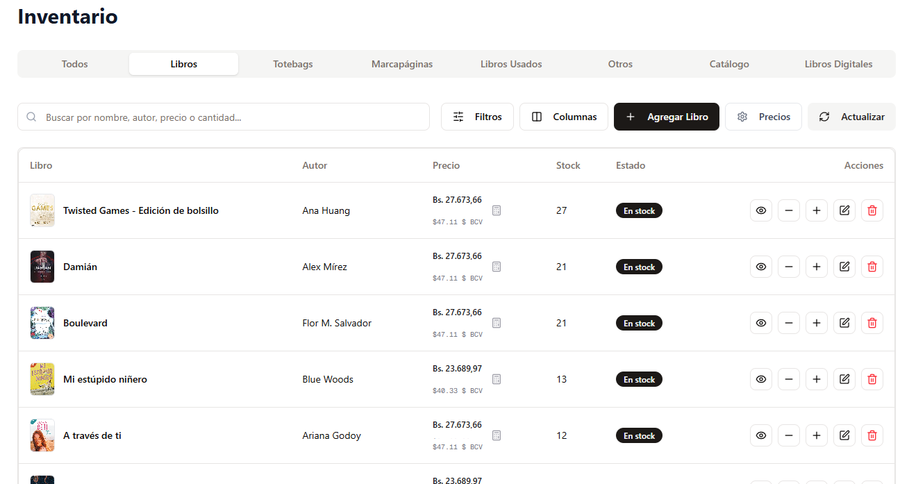Delete the Damián row
Image resolution: width=909 pixels, height=484 pixels.
click(x=872, y=267)
